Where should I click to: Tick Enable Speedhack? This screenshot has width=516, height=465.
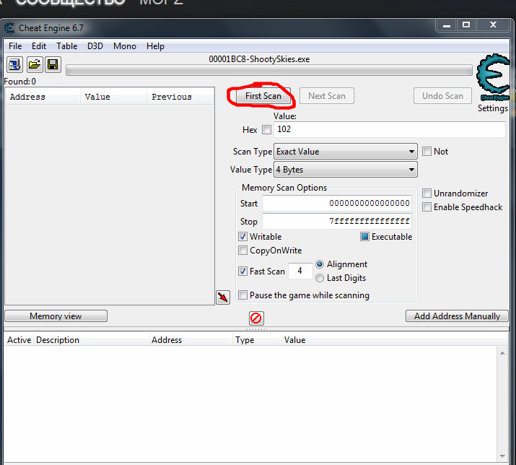[427, 207]
